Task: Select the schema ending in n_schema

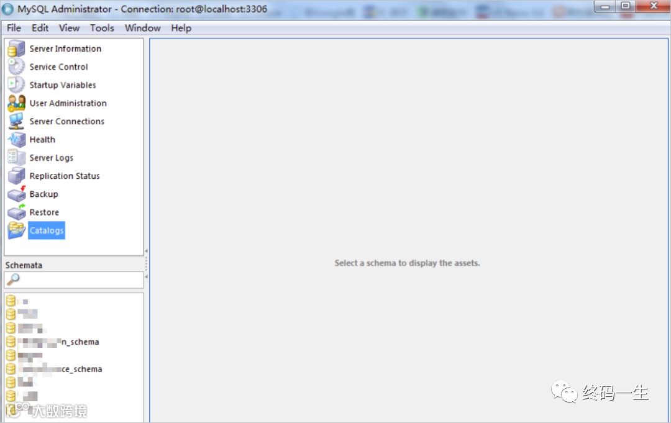Action: coord(58,342)
